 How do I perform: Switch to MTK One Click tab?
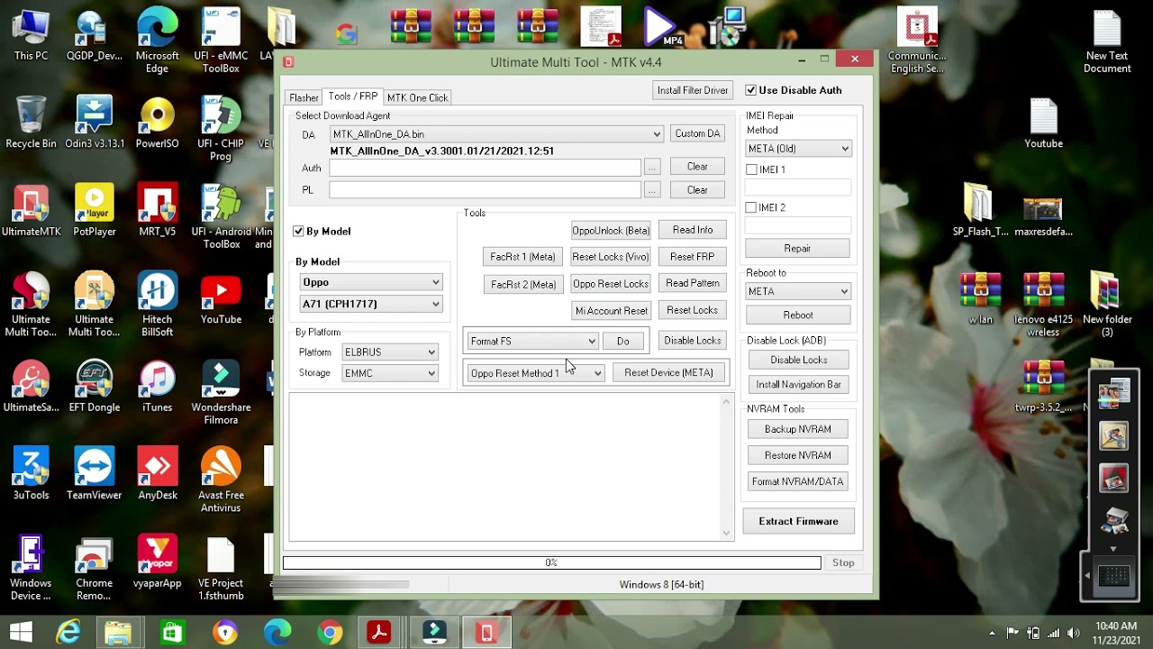tap(417, 97)
